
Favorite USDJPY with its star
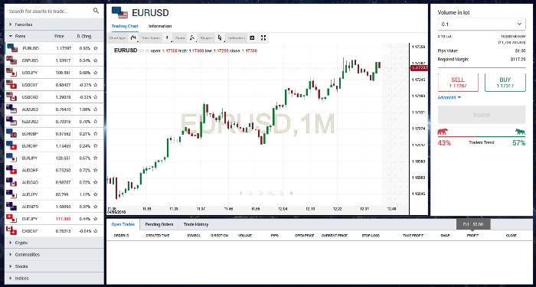pyautogui.click(x=96, y=73)
